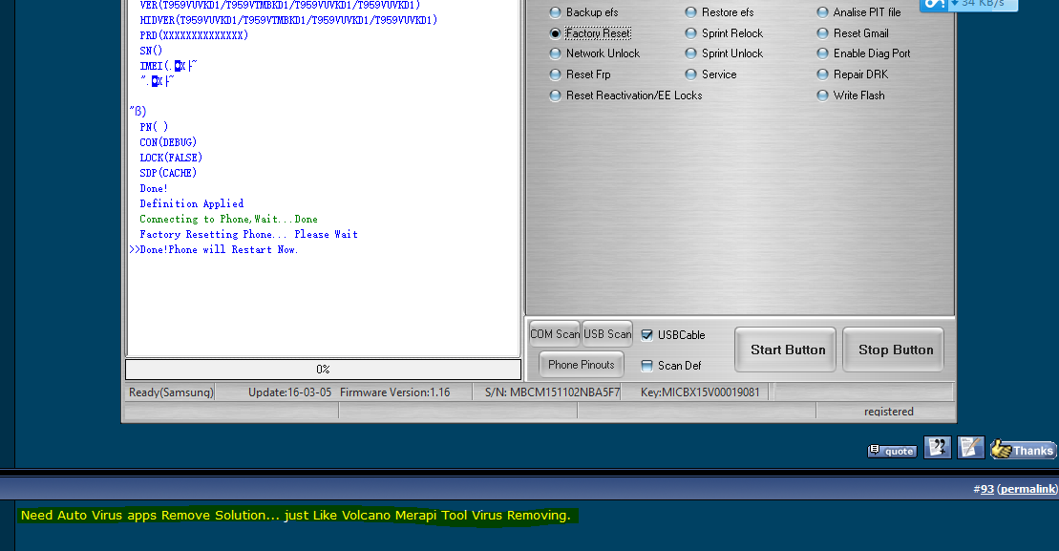Select the Write Flash radio option
The width and height of the screenshot is (1059, 551).
[822, 95]
